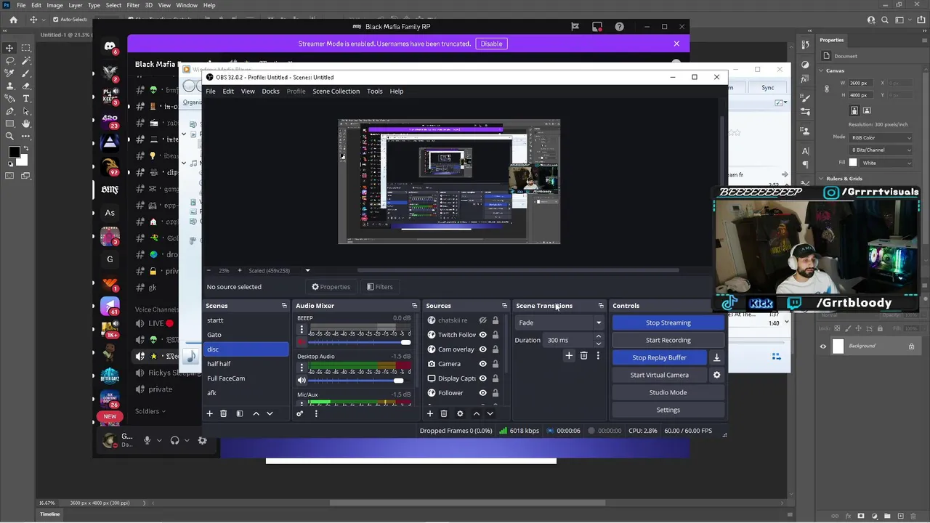Open source properties gear in Sources dock
Screen dimensions: 930x523
click(x=459, y=413)
